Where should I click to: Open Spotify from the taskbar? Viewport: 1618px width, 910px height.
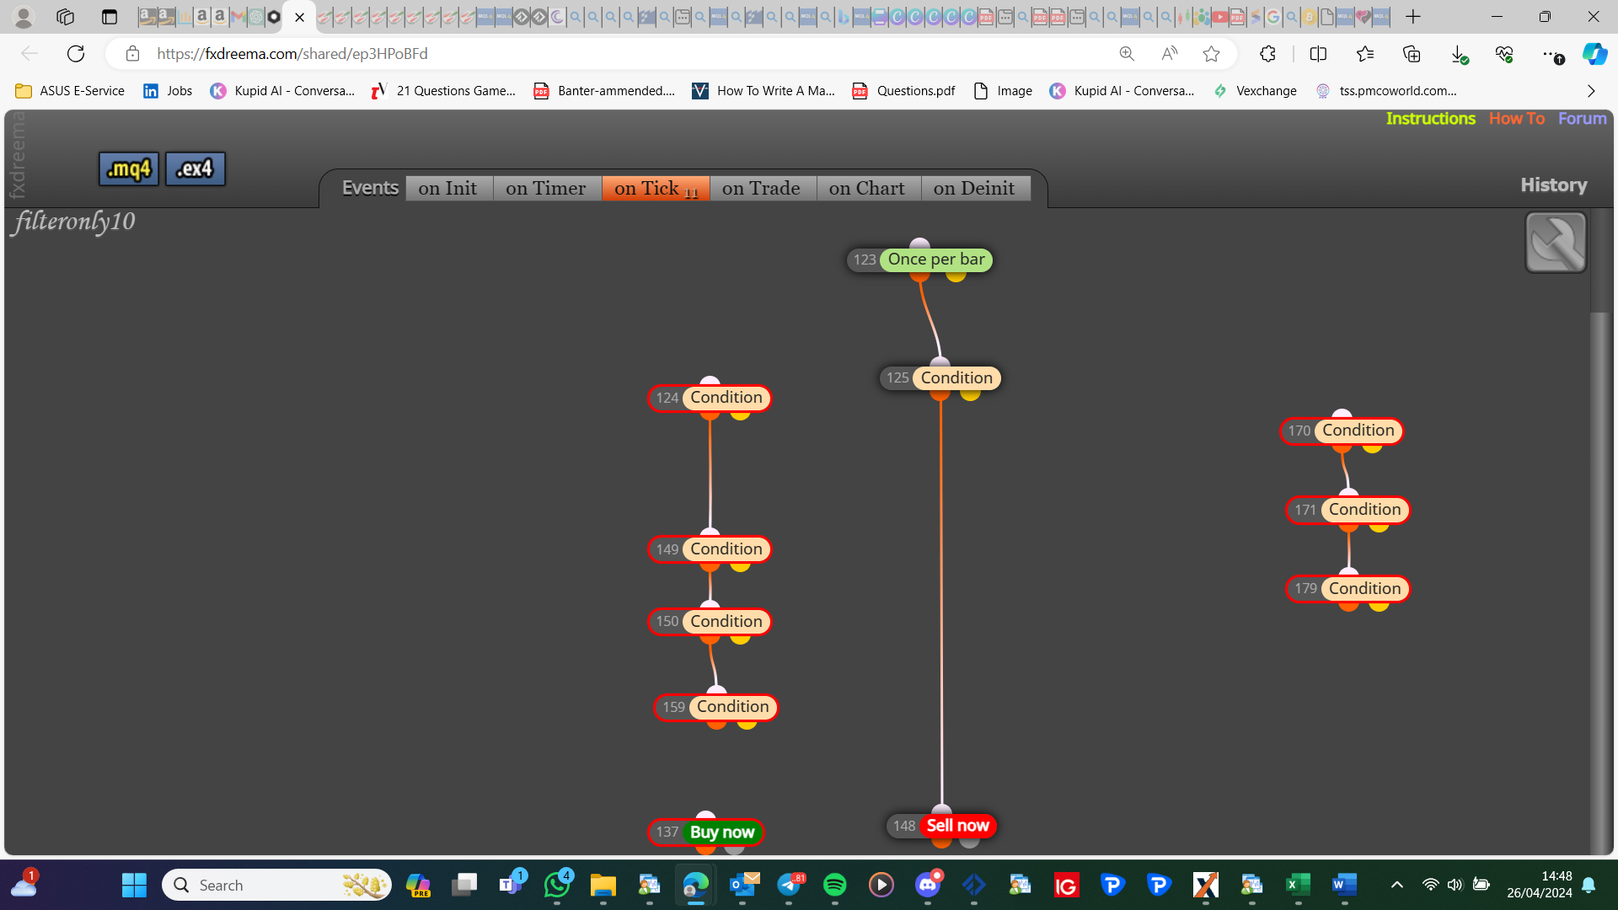coord(834,885)
